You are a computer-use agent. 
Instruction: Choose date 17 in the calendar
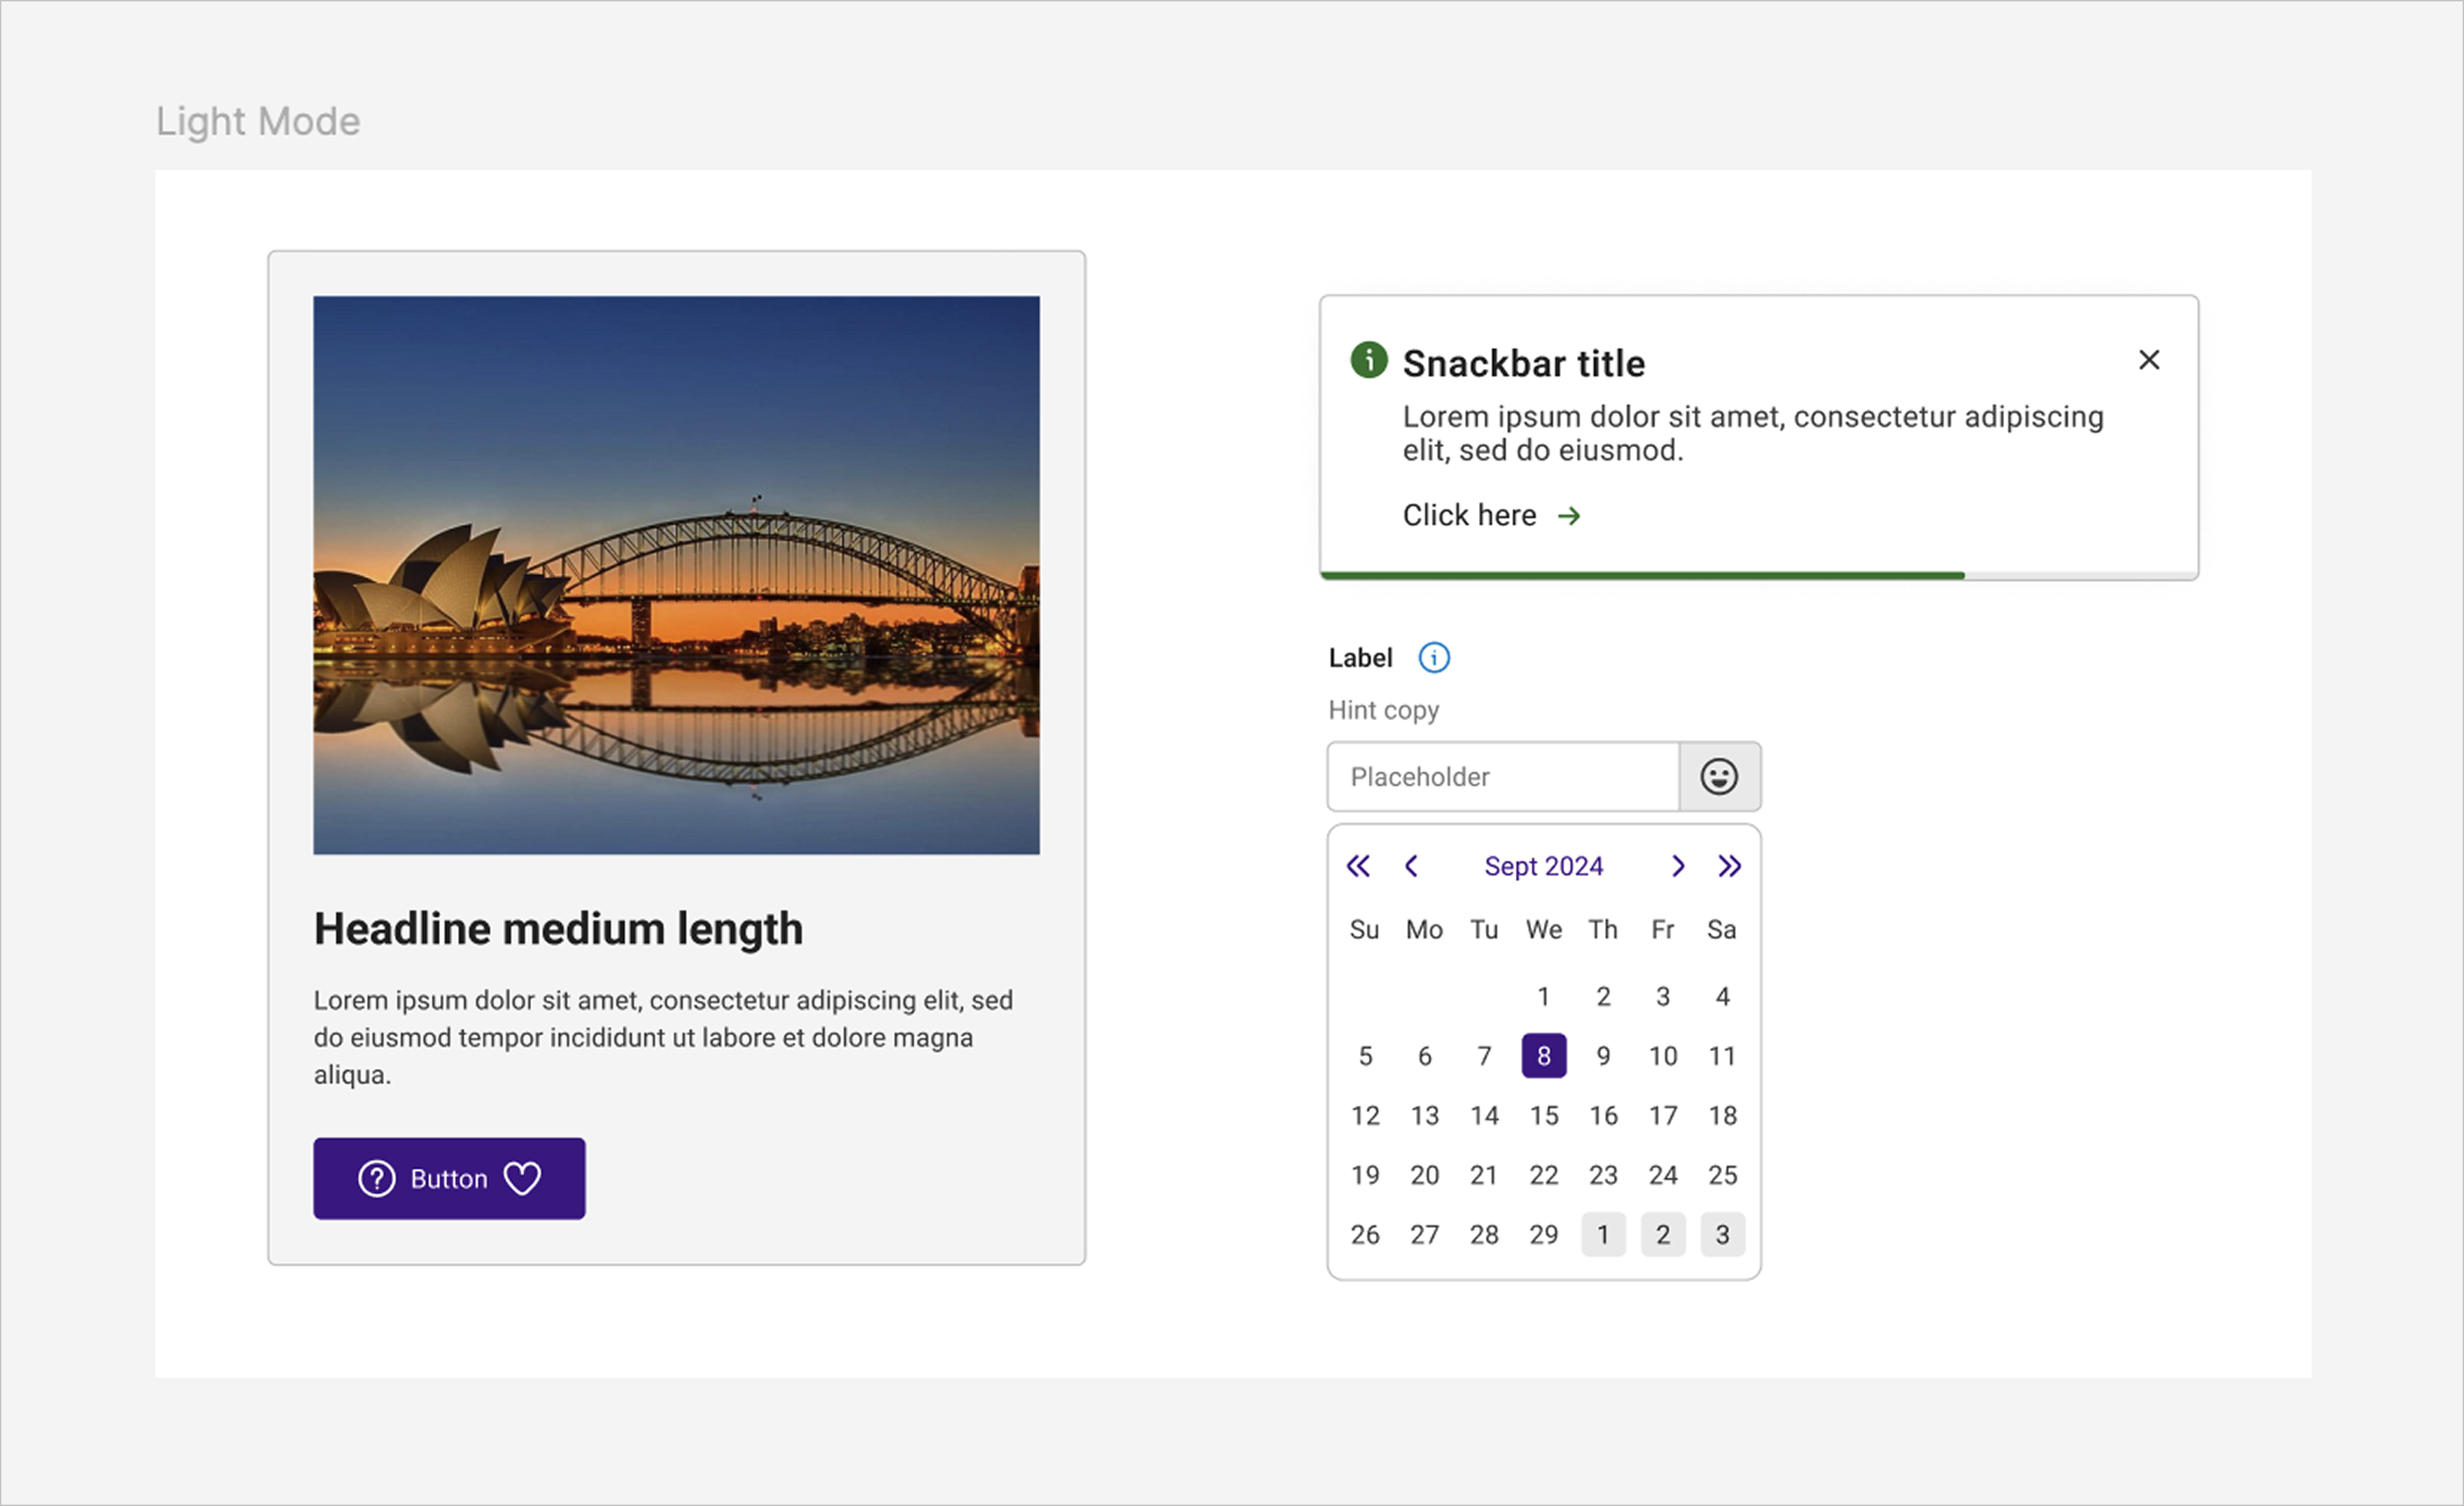(1663, 1116)
